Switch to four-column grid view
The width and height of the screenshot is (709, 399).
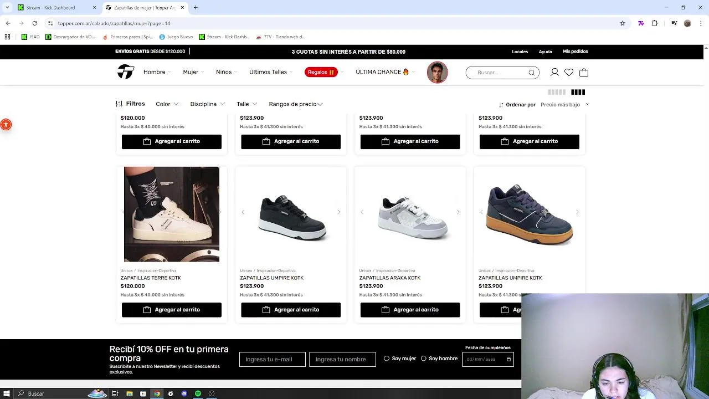pyautogui.click(x=578, y=92)
